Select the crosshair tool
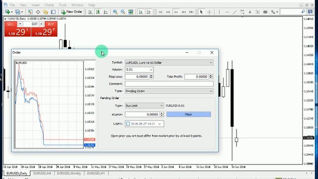The height and width of the screenshot is (179, 318). [209, 12]
